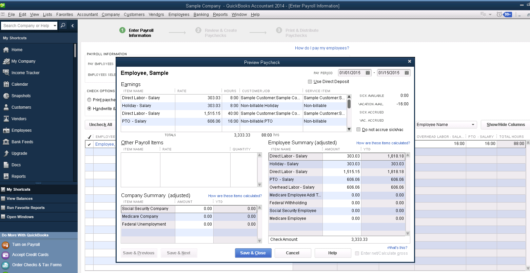
Task: Select Federal Withholding summary row
Action: [337, 203]
